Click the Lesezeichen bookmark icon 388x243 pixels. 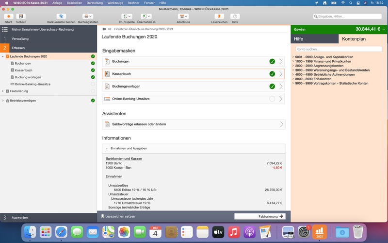pyautogui.click(x=219, y=17)
